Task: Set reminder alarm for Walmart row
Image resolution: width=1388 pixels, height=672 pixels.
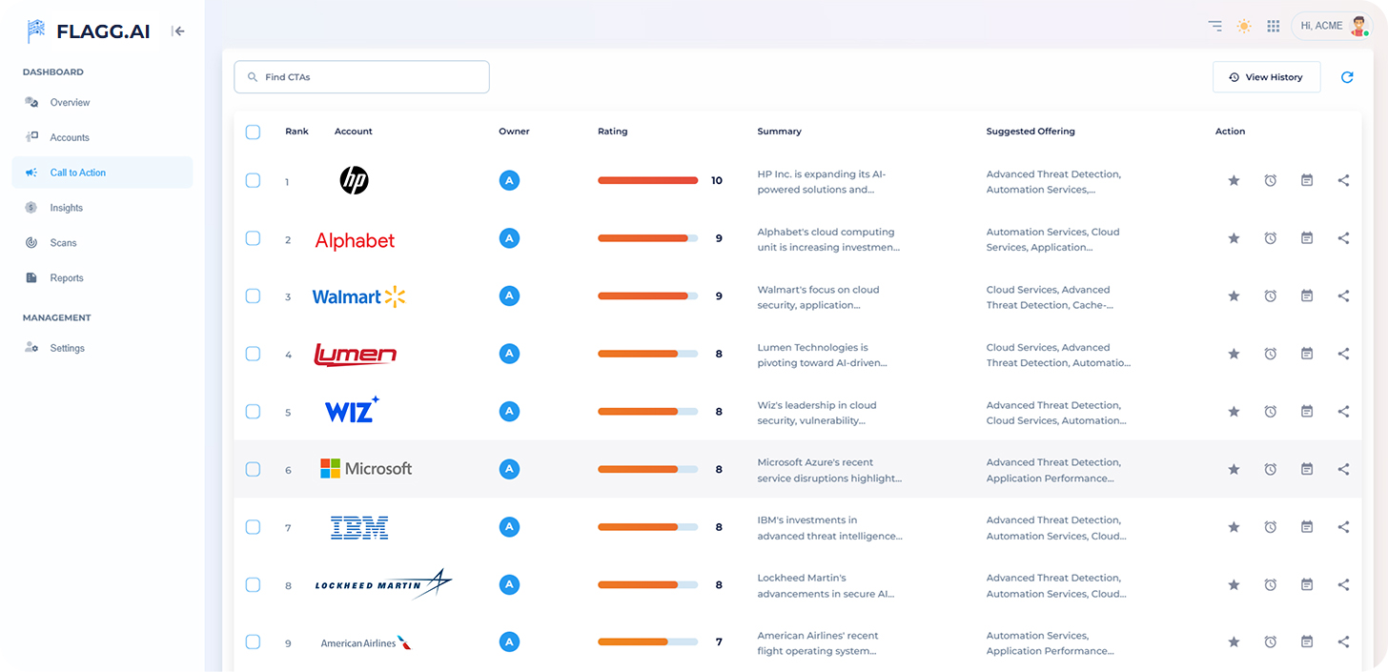Action: click(1271, 296)
